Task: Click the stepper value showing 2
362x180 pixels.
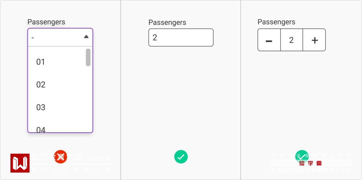Action: pos(291,40)
